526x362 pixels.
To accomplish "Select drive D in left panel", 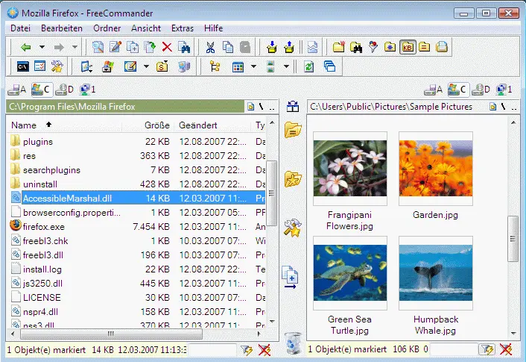I will pos(65,90).
